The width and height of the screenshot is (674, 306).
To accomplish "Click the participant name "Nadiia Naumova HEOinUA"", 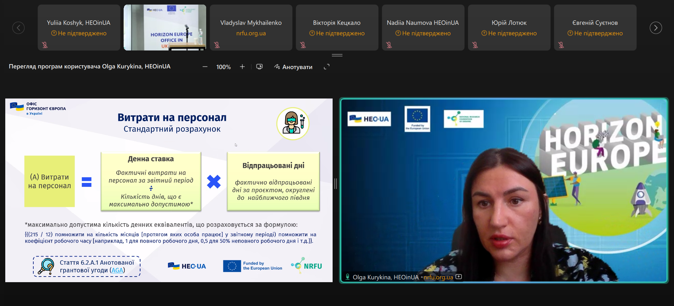I will (423, 23).
